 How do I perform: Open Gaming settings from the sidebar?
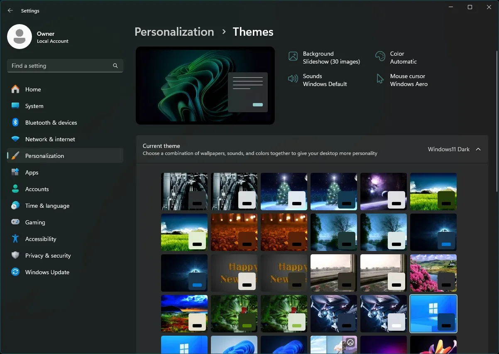click(x=35, y=222)
